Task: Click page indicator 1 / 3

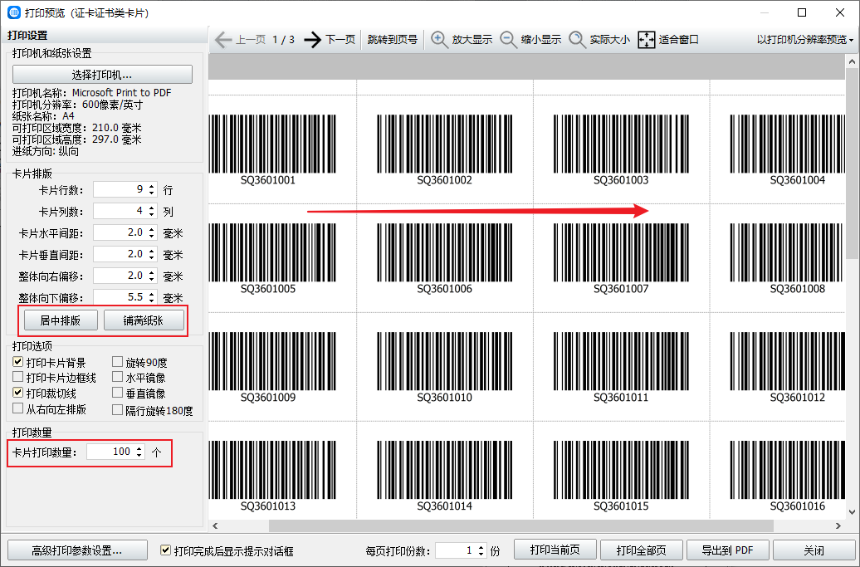Action: [x=284, y=40]
